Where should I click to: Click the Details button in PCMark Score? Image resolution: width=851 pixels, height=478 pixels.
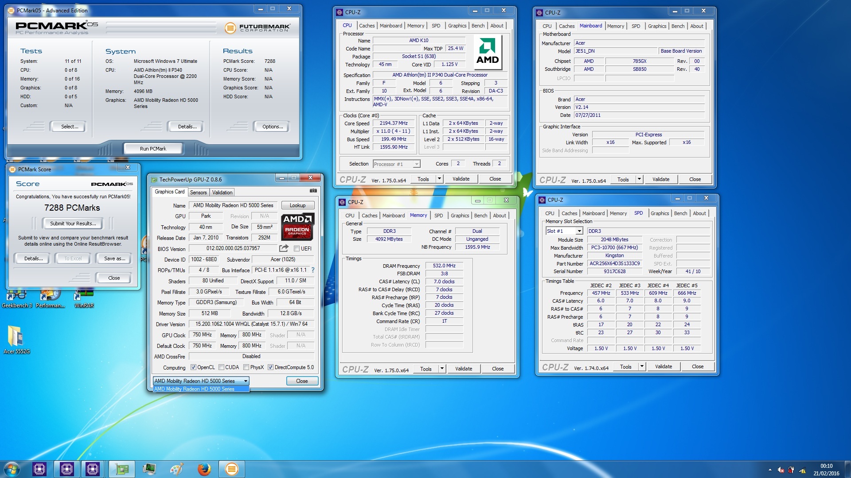tap(33, 258)
